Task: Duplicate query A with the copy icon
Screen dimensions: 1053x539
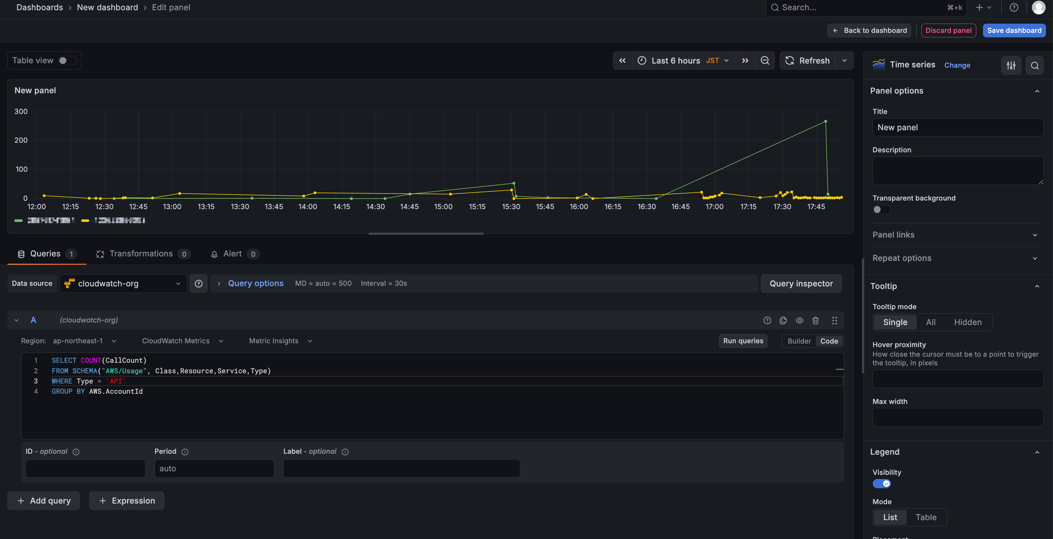Action: pos(783,321)
